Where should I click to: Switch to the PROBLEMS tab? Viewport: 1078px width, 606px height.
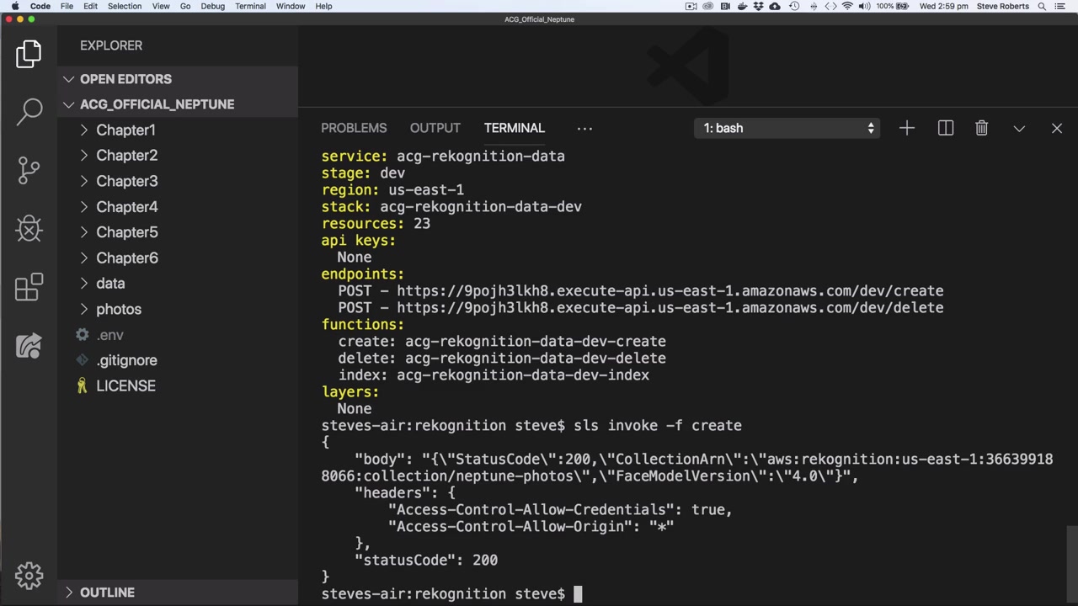(x=354, y=128)
